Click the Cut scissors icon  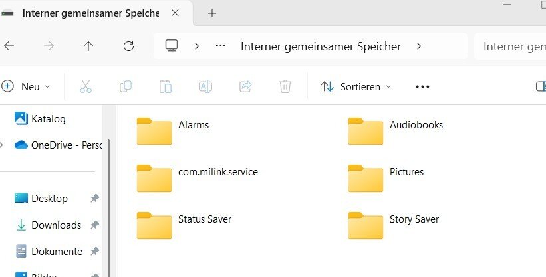(x=85, y=86)
